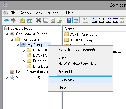Click COM+ Applications folder icon in right pane
126x109 pixels.
(x=66, y=34)
